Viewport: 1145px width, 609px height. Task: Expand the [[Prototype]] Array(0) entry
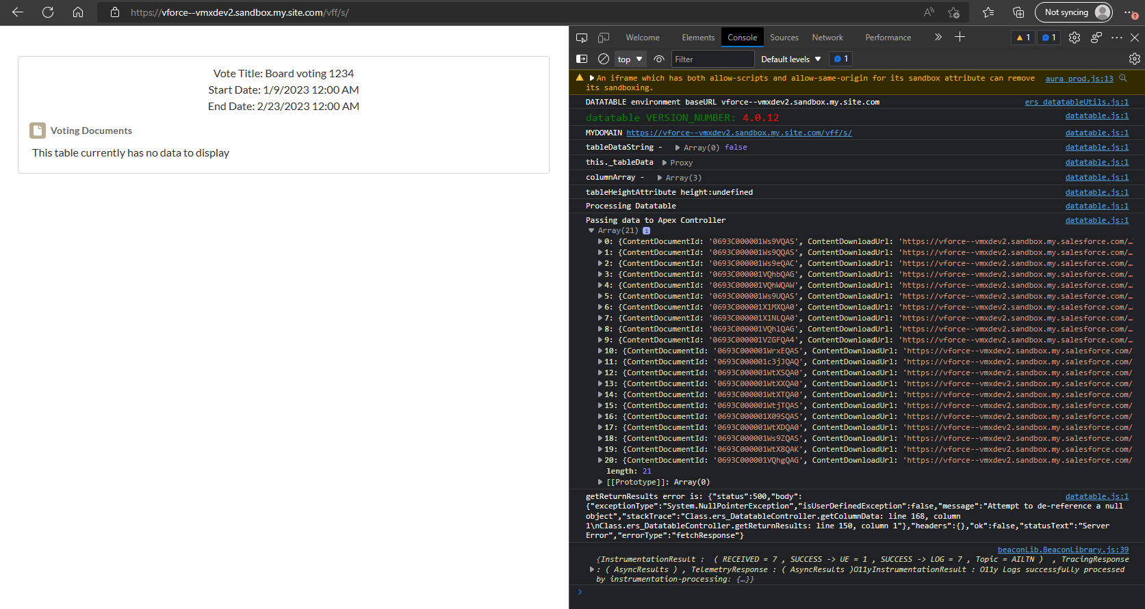[x=600, y=482]
